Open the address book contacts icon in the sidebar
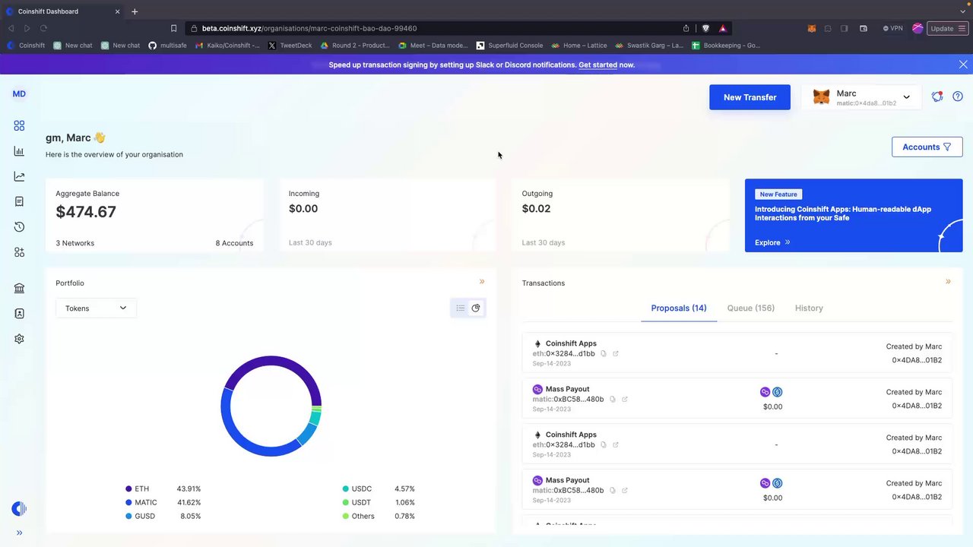The image size is (973, 547). (19, 313)
